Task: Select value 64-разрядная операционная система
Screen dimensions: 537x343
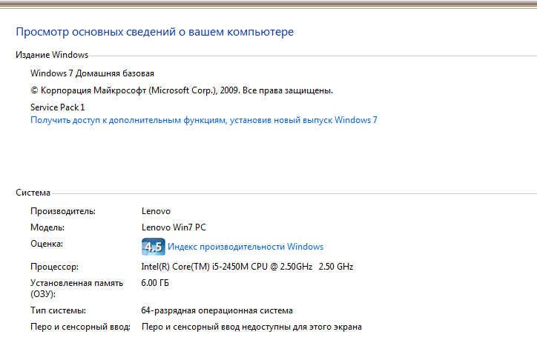Action: (x=217, y=310)
